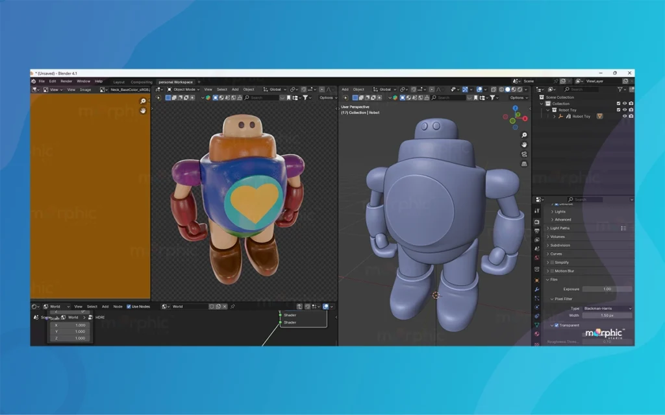665x415 pixels.
Task: Open the Object Mode dropdown
Action: click(184, 89)
